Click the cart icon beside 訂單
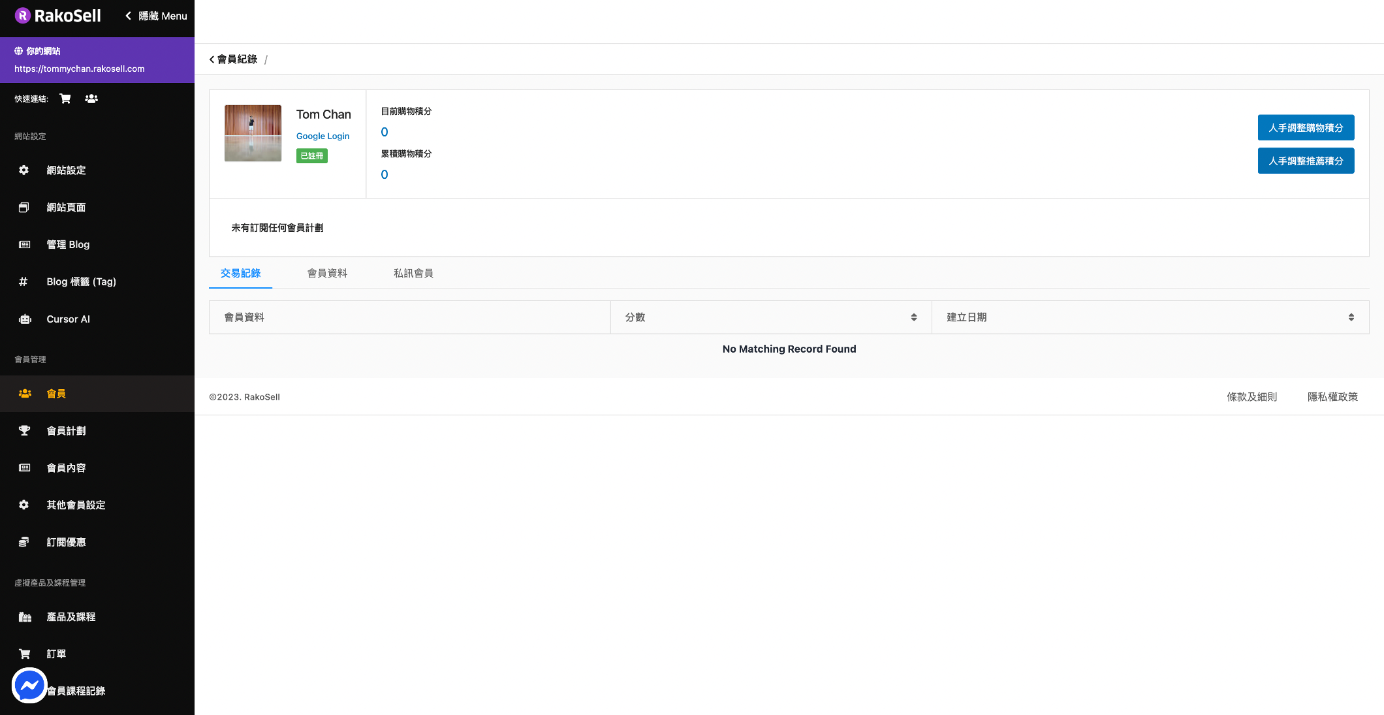The image size is (1384, 715). [x=25, y=654]
